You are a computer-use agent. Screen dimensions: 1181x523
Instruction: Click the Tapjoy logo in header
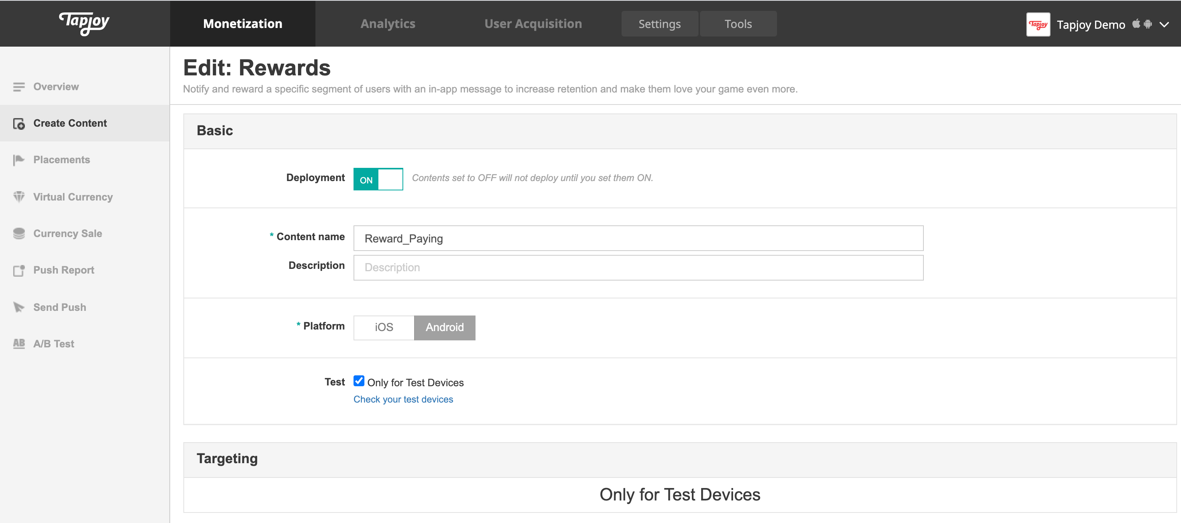[84, 23]
